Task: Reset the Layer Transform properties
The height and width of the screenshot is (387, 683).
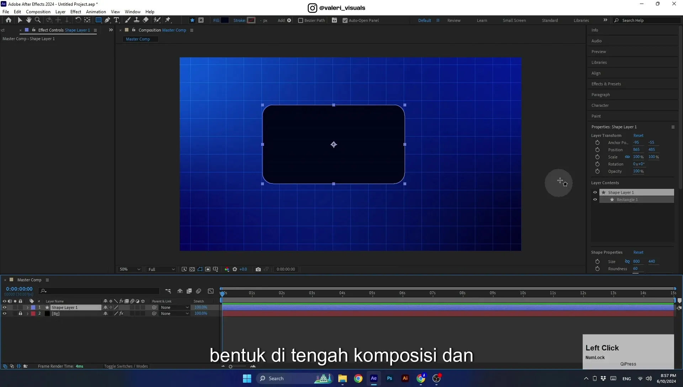Action: coord(638,136)
